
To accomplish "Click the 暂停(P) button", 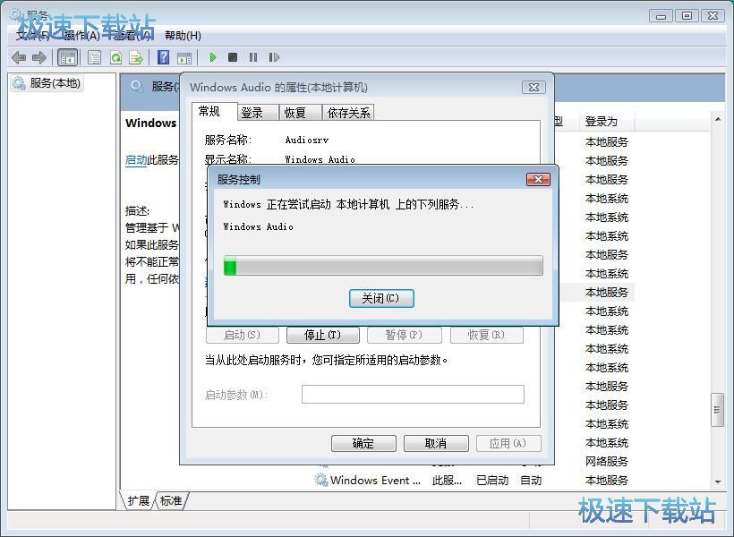I will tap(404, 335).
